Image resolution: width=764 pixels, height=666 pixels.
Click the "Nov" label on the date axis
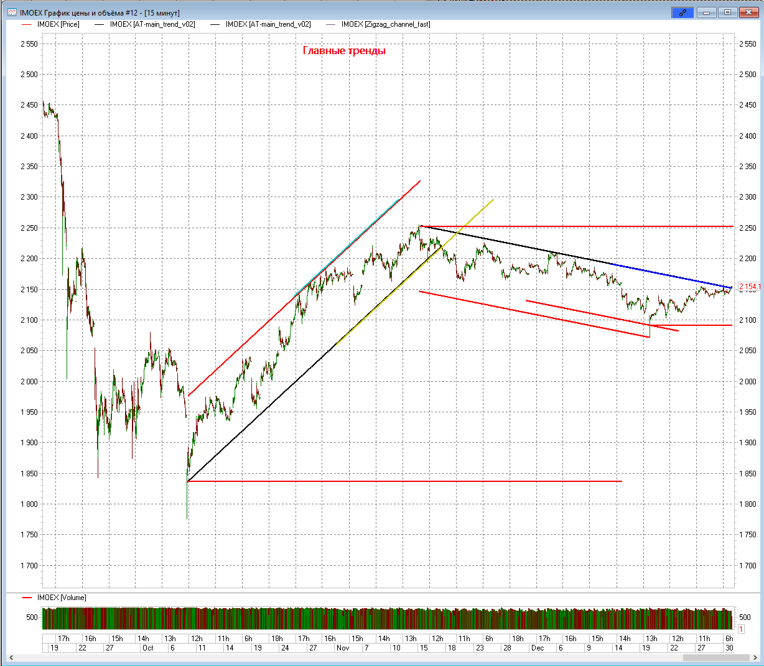tap(343, 648)
